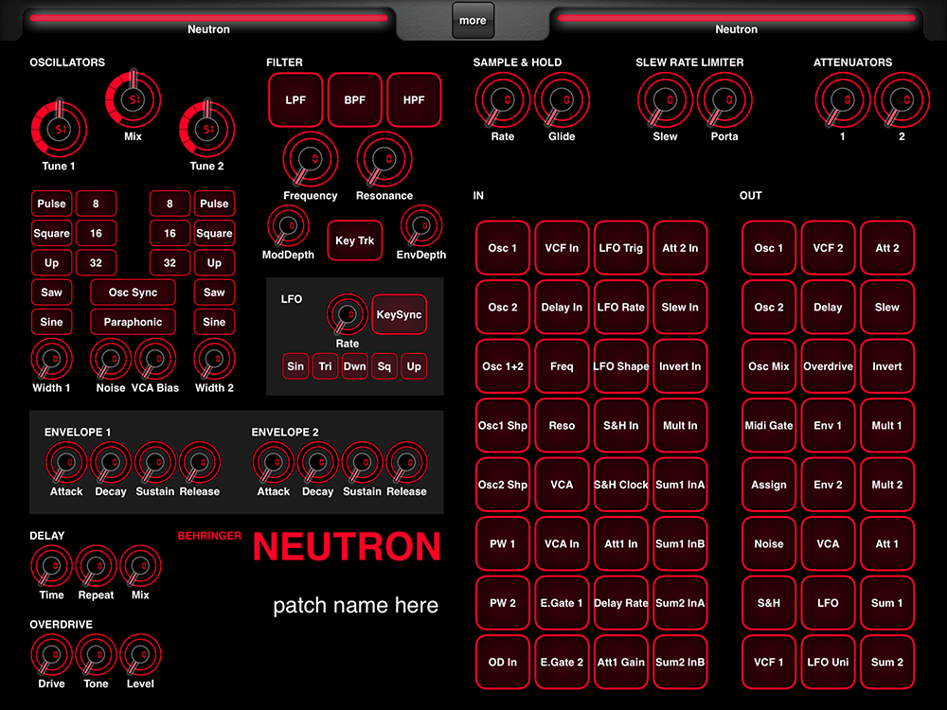Toggle the Osc Sync button
This screenshot has width=947, height=710.
(133, 293)
